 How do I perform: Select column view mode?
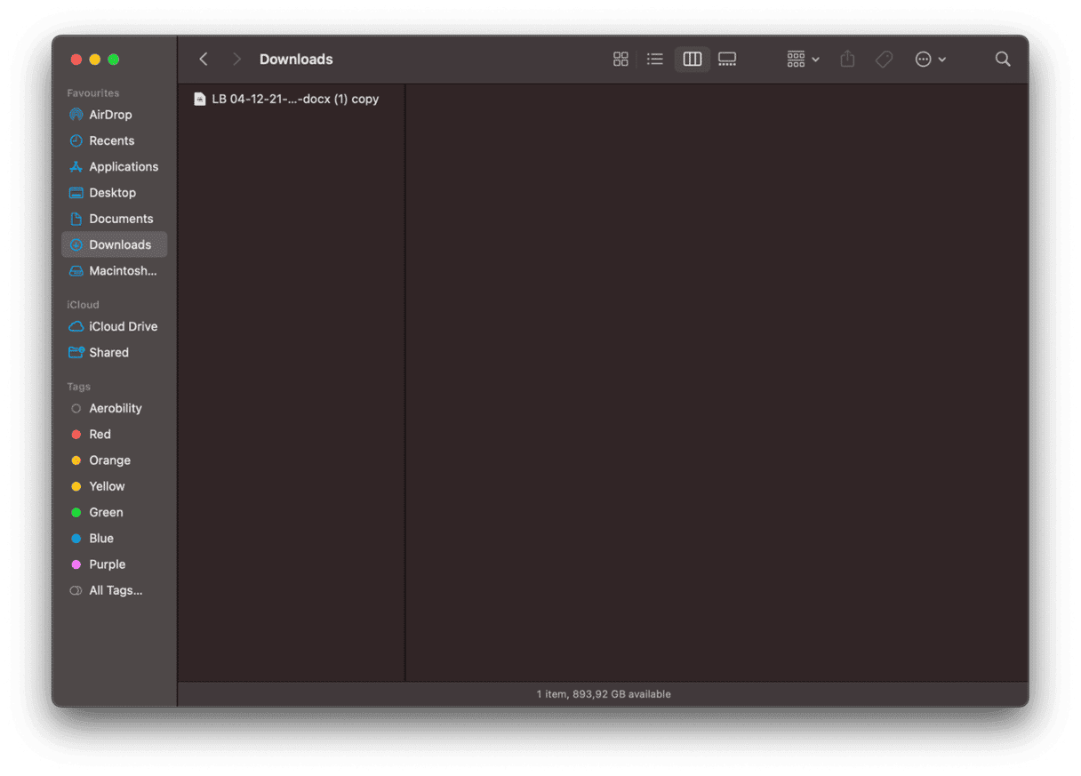692,60
